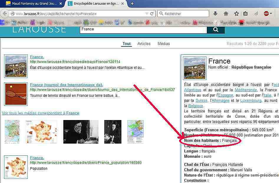Open Voir tous les médias correspondant à France
Viewport: 279px width, 183px height.
(x=41, y=113)
